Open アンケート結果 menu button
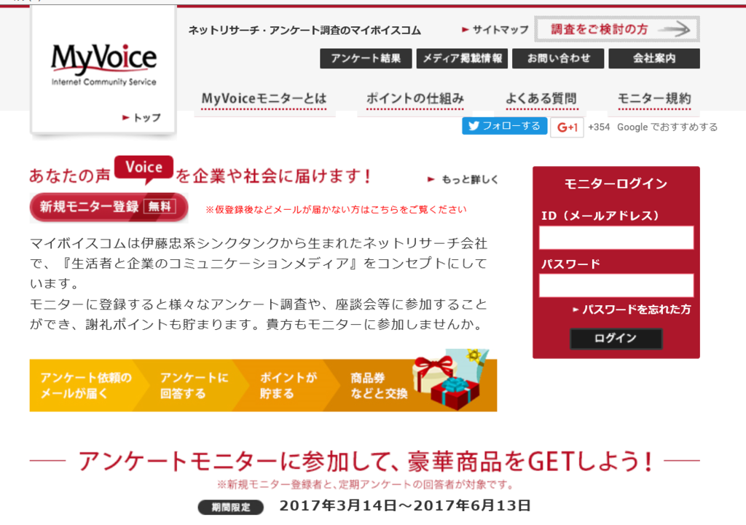The image size is (746, 525). click(366, 58)
